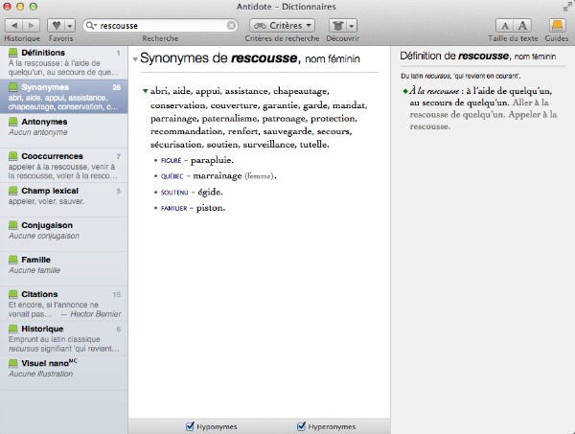Click the green Visuel nano book icon
The image size is (575, 434).
[x=13, y=363]
